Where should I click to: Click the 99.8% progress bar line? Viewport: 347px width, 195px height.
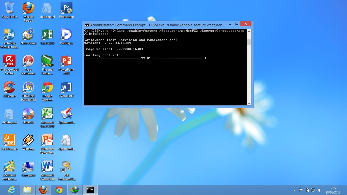145,58
